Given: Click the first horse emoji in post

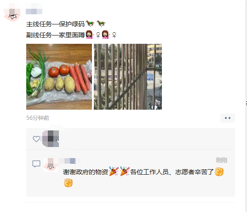Looking at the screenshot, I should [x=90, y=24].
